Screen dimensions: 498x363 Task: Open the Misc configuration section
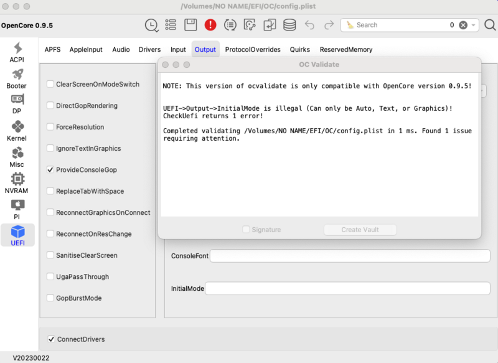coord(17,159)
